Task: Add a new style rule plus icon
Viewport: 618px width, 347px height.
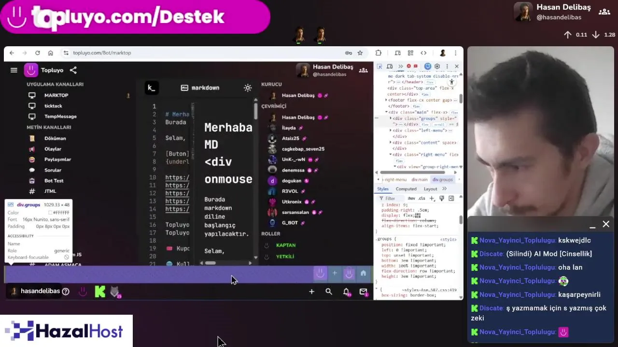Action: [x=432, y=199]
